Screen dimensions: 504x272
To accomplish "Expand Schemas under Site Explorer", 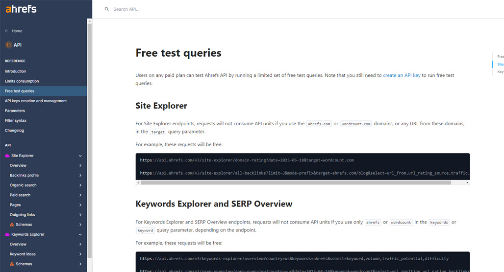I will (80, 225).
